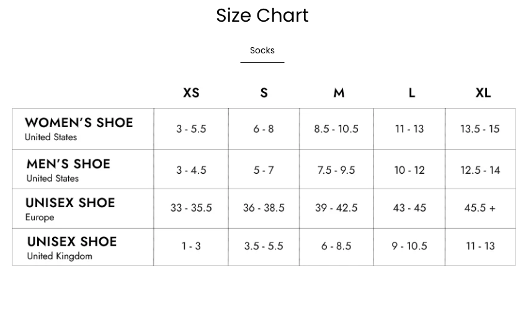Select the Socks tab
Image resolution: width=531 pixels, height=322 pixels.
(262, 50)
